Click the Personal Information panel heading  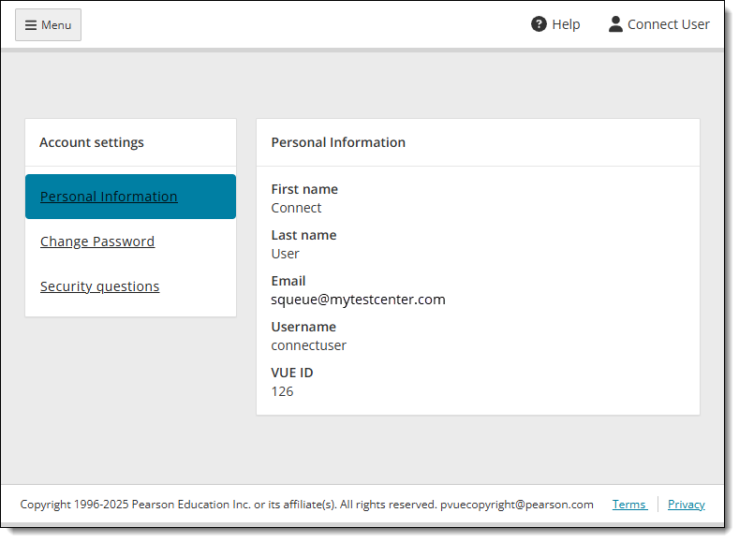[338, 142]
